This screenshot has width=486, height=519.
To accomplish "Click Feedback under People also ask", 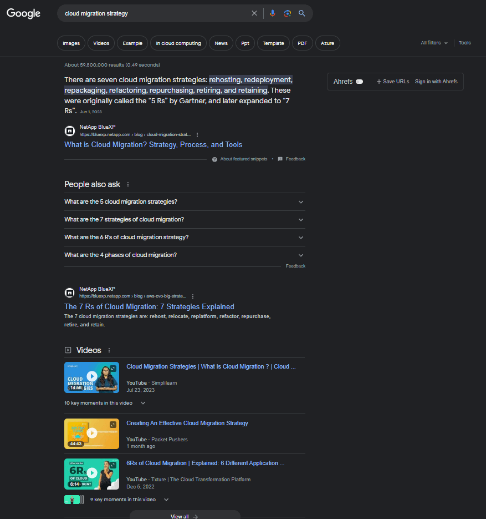I will (295, 266).
